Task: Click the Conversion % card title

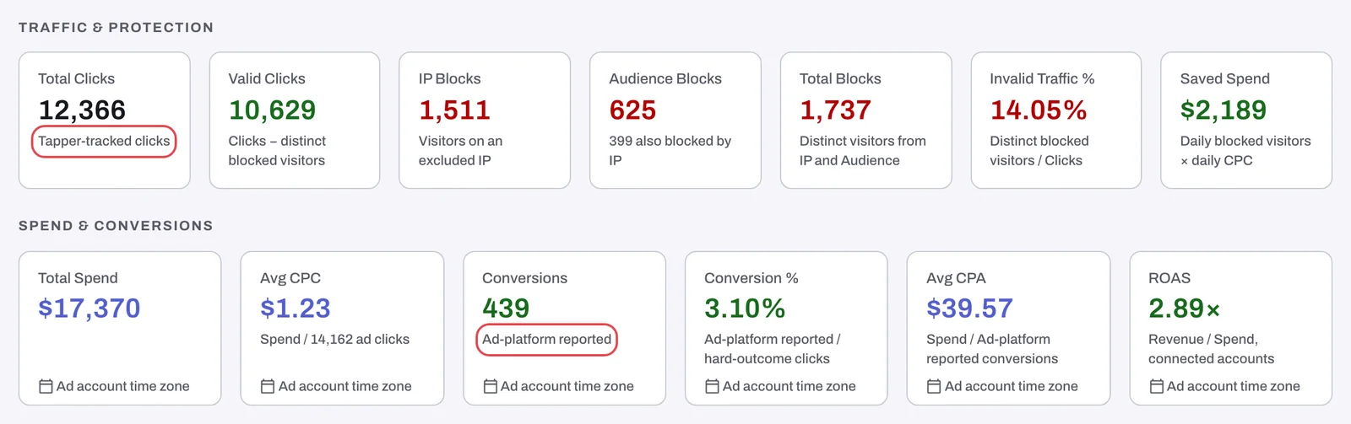Action: click(x=751, y=278)
